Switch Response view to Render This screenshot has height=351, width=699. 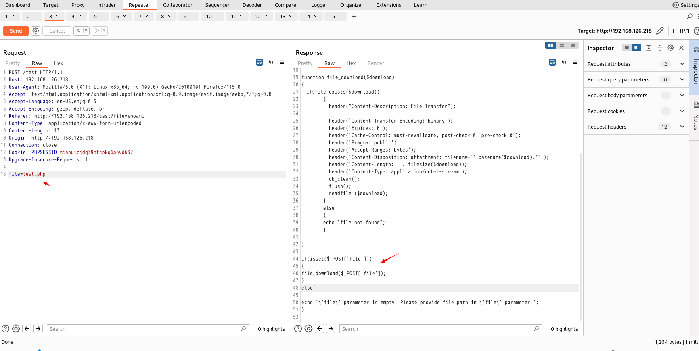(x=376, y=63)
